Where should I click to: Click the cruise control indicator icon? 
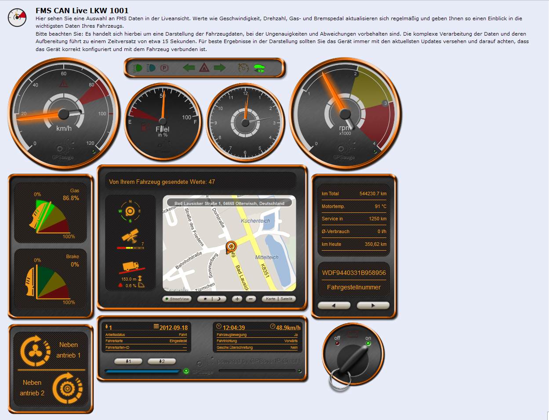pos(244,68)
